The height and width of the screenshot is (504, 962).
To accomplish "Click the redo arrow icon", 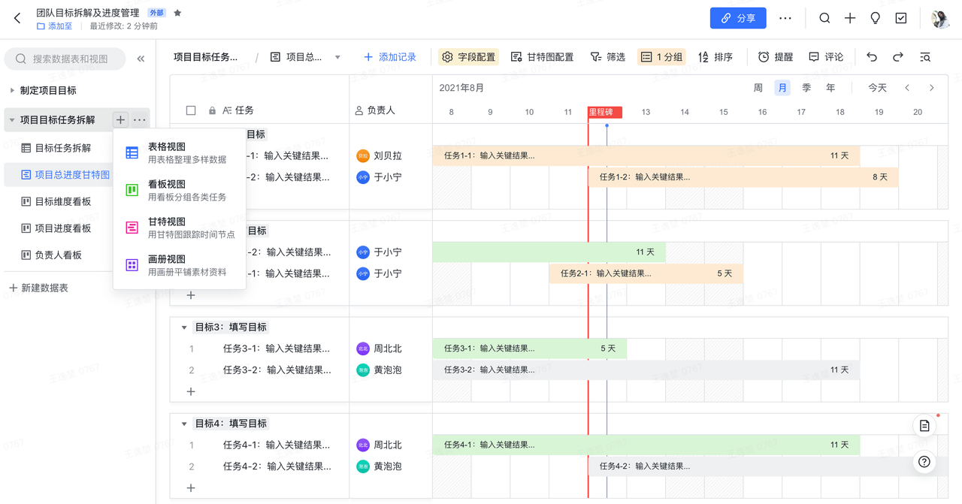I will [x=897, y=57].
